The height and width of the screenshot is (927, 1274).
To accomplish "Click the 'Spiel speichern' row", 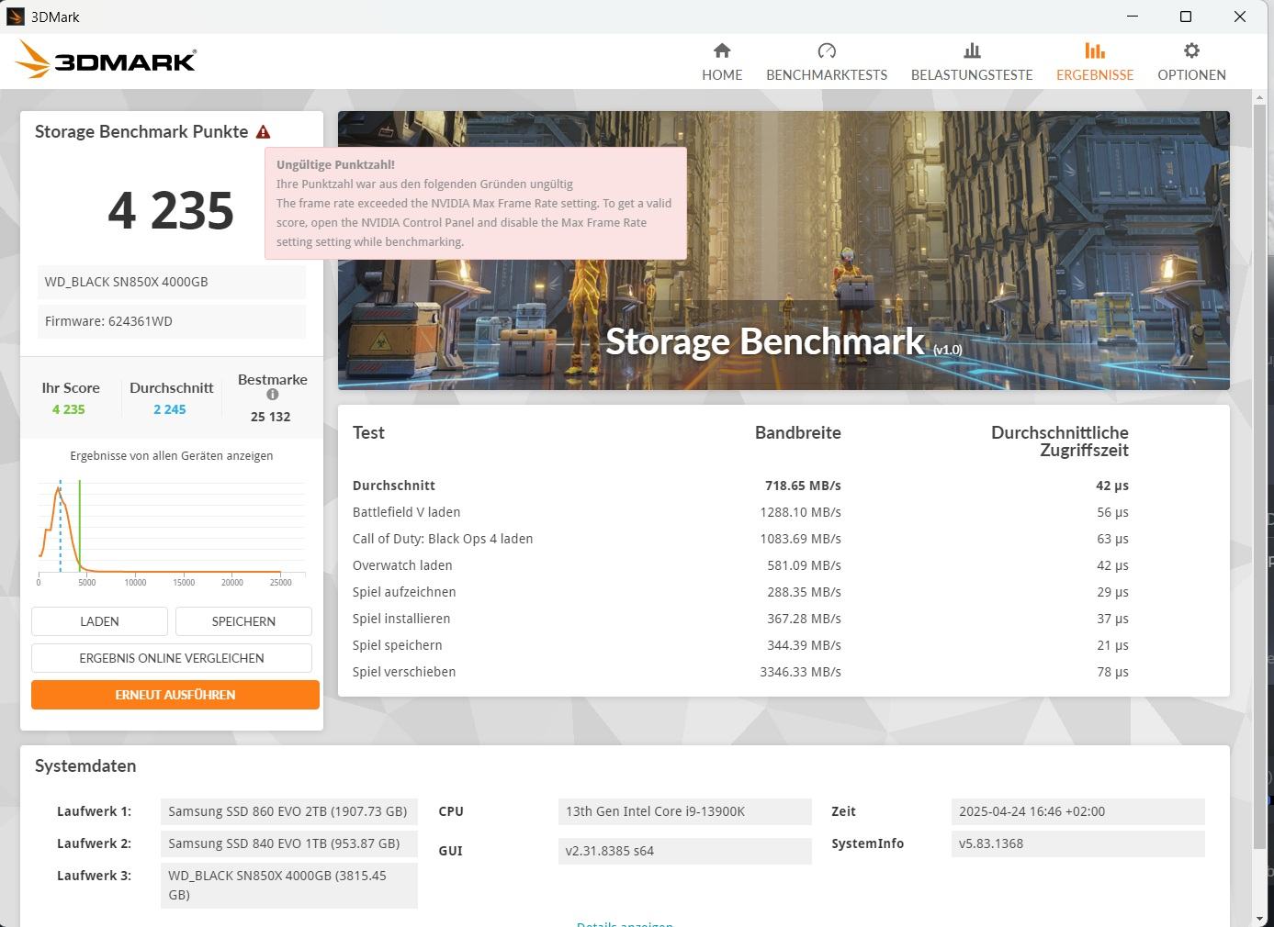I will 740,645.
